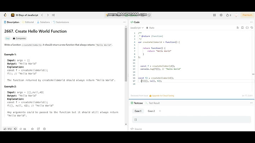Click the Premium button
The width and height of the screenshot is (255, 143).
[x=247, y=15]
